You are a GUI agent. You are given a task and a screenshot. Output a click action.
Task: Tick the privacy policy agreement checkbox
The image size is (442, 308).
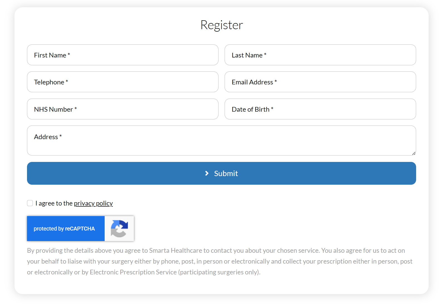(30, 203)
